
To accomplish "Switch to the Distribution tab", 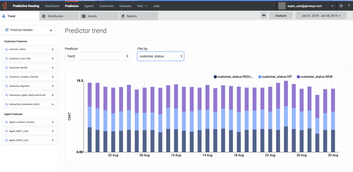I will tap(59, 16).
